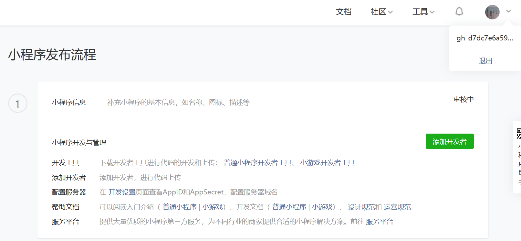Select the gh_d7dc7e6a59 account entry

[x=485, y=38]
